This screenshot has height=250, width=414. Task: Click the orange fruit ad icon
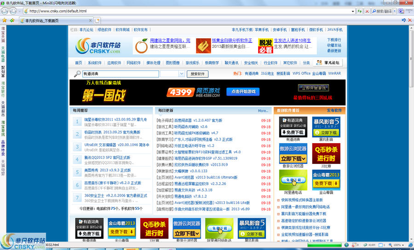pos(141,46)
